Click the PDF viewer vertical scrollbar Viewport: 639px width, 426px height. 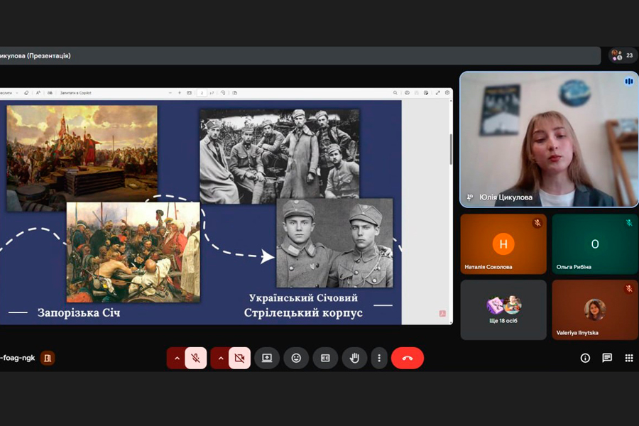(450, 149)
